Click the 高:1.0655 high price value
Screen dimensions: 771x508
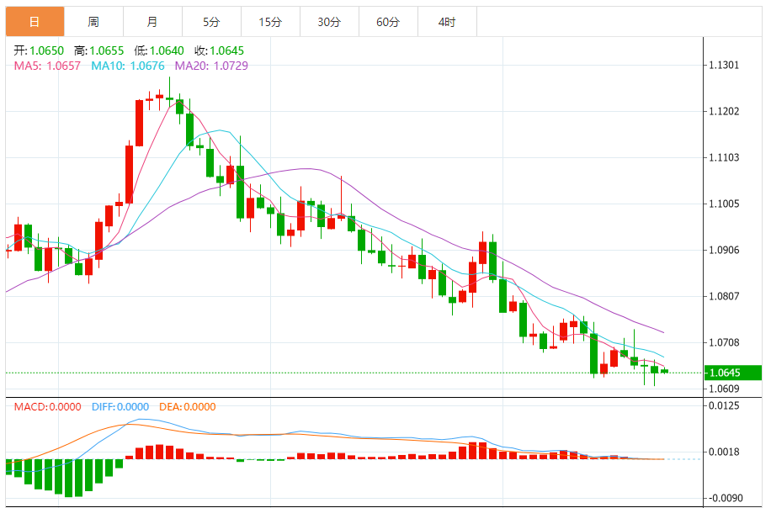point(98,50)
